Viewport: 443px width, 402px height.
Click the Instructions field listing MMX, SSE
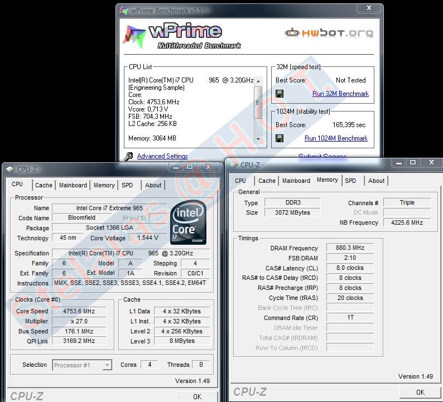coord(131,283)
